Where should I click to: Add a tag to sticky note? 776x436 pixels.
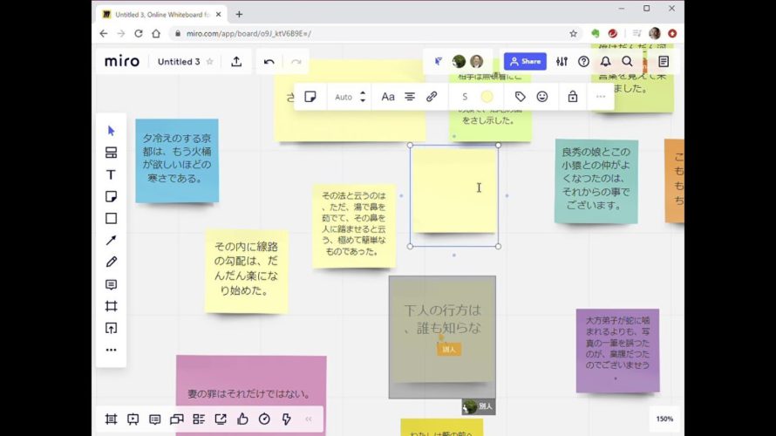click(520, 97)
